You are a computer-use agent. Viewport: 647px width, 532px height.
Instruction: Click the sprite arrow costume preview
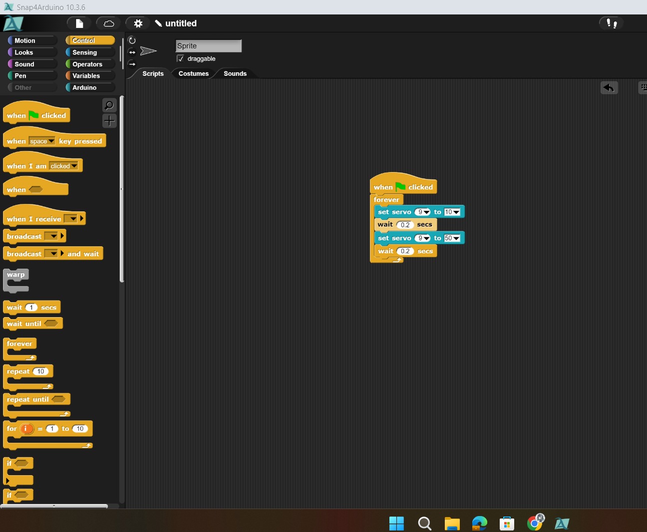[x=148, y=51]
